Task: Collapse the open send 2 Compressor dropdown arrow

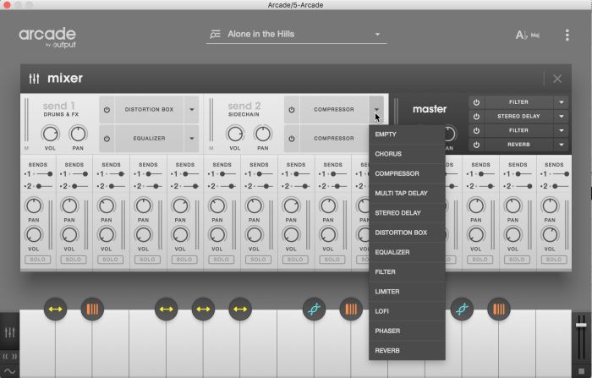Action: click(x=376, y=110)
